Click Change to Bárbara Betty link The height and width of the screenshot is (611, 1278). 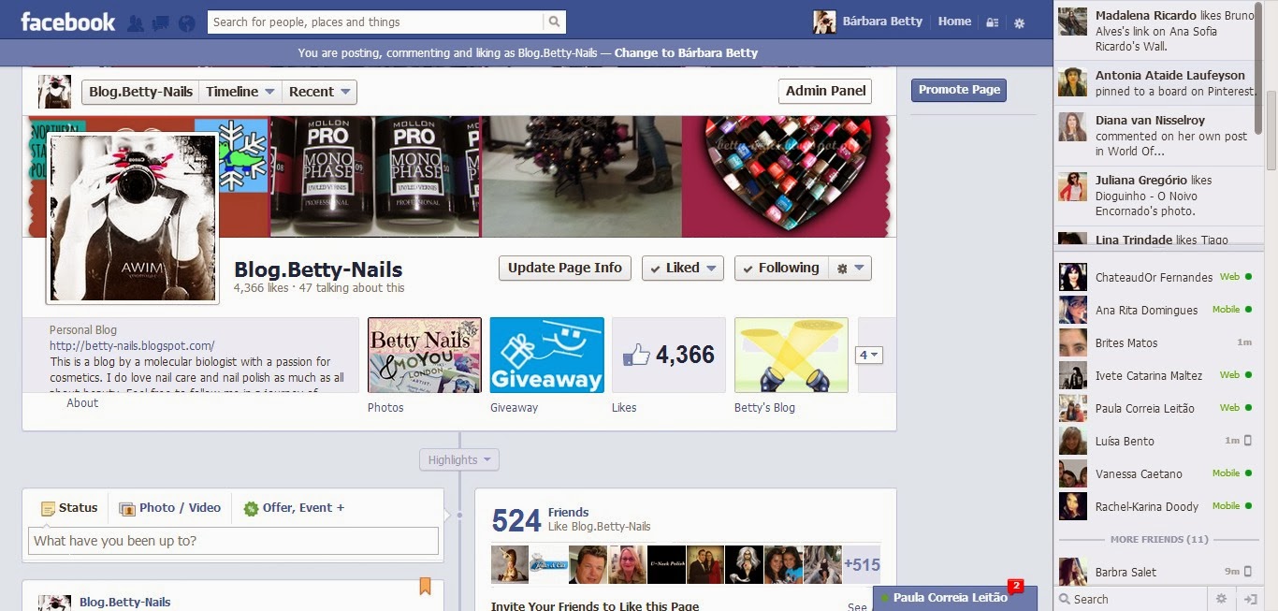coord(686,52)
